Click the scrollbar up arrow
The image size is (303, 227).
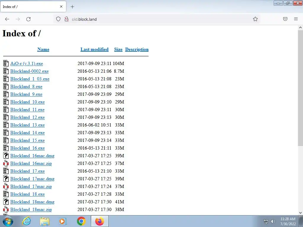300,27
